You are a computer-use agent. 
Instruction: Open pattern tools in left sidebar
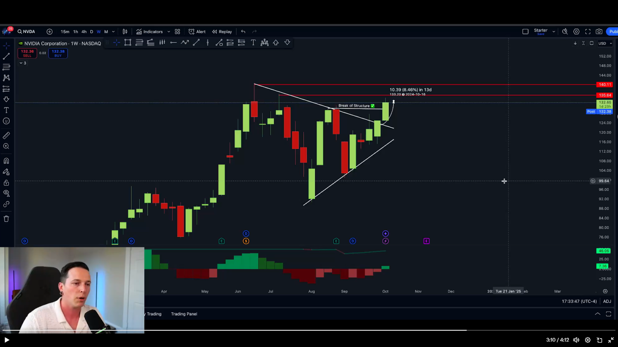click(6, 78)
